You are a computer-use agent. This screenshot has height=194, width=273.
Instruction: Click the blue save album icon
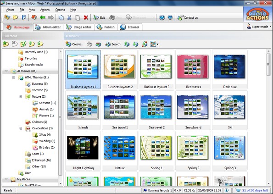tap(24, 17)
